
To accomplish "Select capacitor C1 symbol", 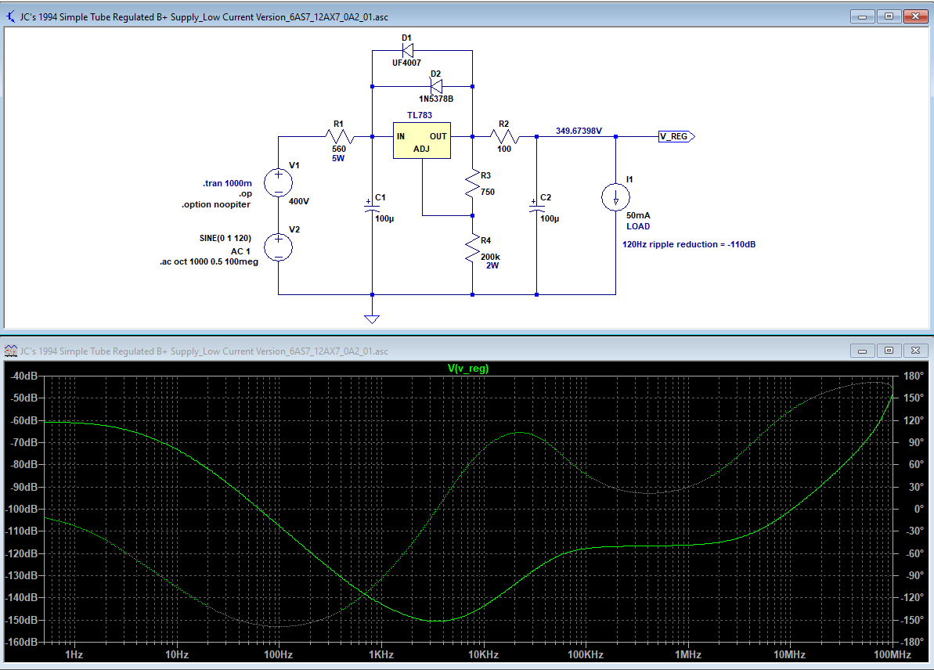I will point(372,206).
